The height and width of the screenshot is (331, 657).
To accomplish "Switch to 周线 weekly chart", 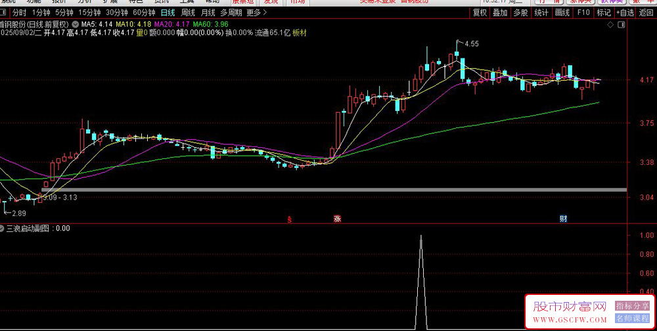I will point(188,12).
